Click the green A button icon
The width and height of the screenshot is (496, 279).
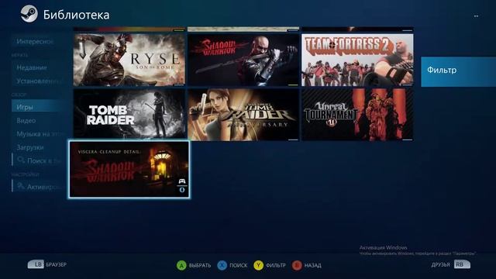coord(181,265)
